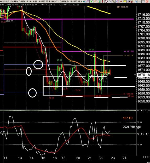Click date 11 on the time axis
Viewport: 150px width, 163px height.
point(5,158)
